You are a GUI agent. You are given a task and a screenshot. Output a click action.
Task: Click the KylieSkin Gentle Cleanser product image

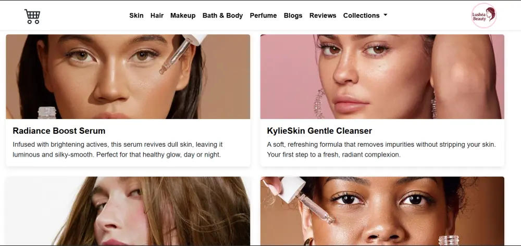[x=382, y=76]
